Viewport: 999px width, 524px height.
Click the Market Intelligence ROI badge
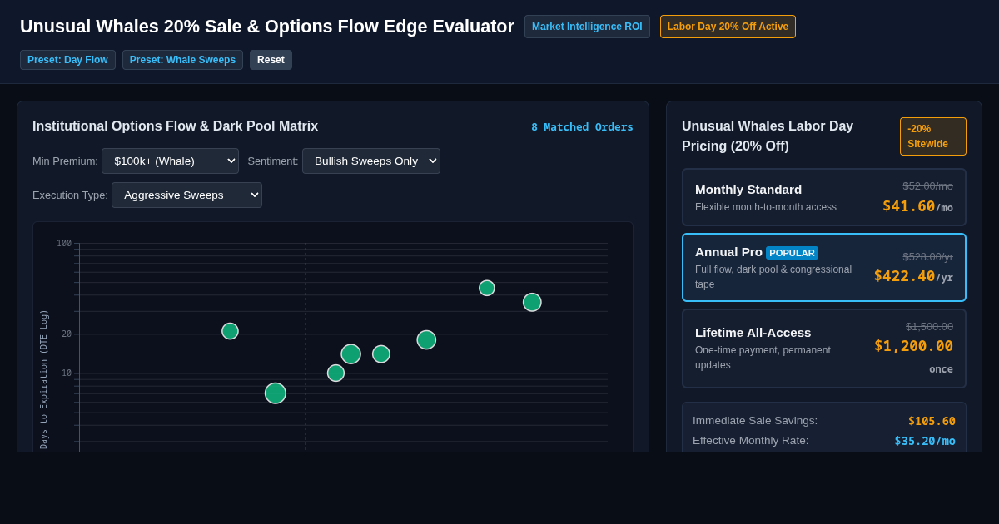coord(587,27)
